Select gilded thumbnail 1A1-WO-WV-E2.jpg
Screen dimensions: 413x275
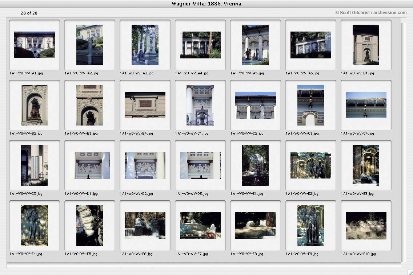[311, 165]
